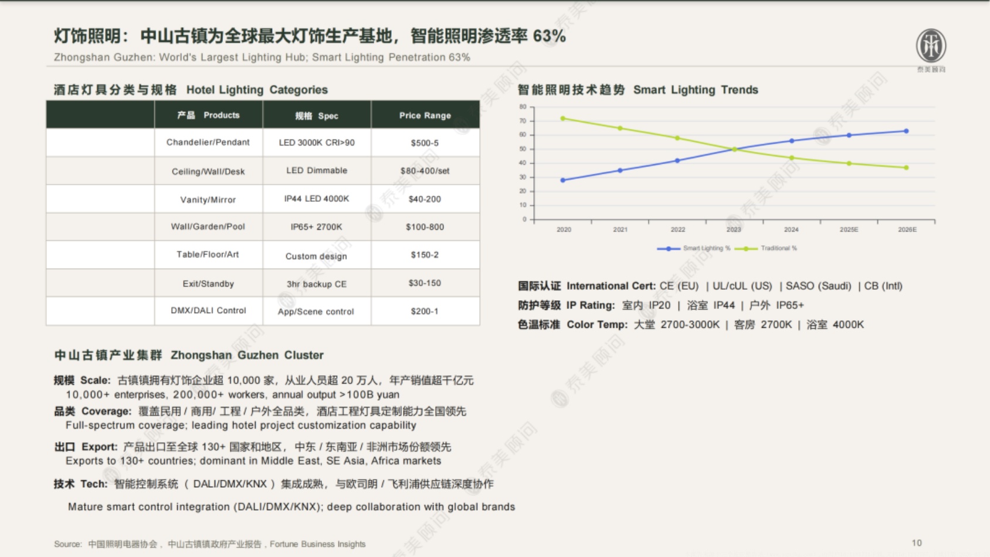Viewport: 990px width, 557px height.
Task: Select the 'Coverage:' Chinese description line
Action: click(x=260, y=412)
